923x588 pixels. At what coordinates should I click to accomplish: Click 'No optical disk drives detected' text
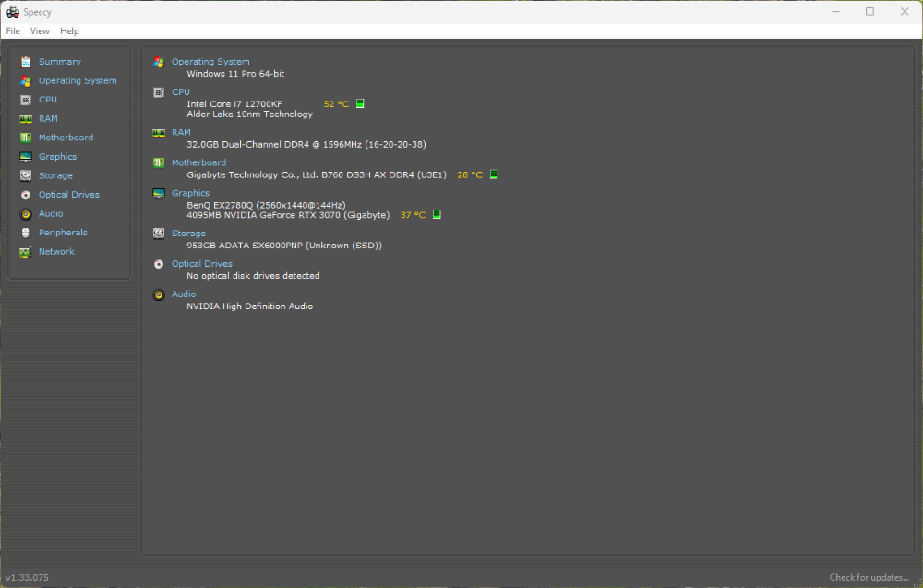pyautogui.click(x=253, y=275)
